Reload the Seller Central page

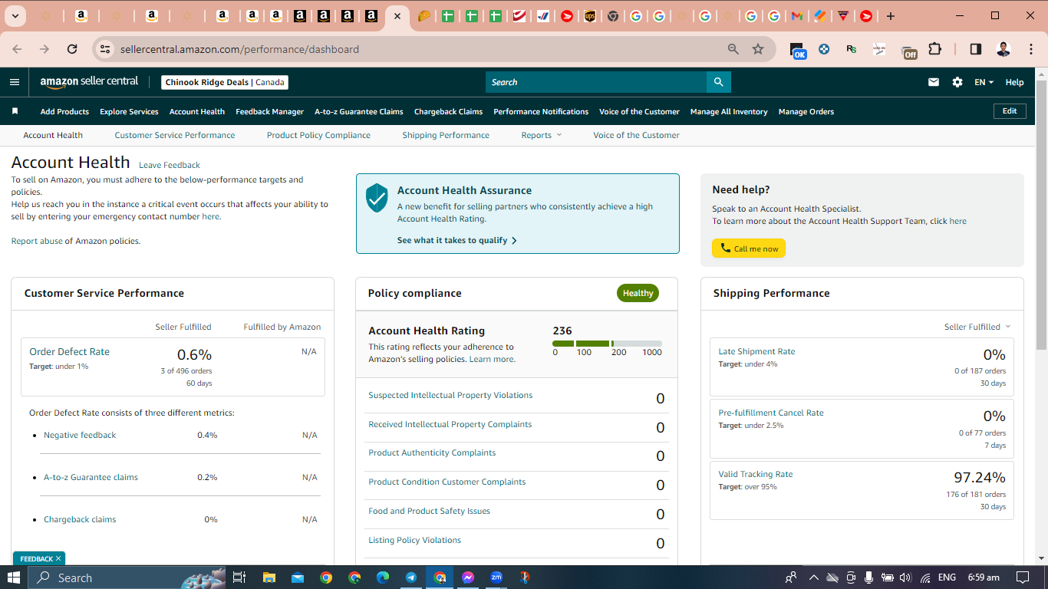point(72,49)
